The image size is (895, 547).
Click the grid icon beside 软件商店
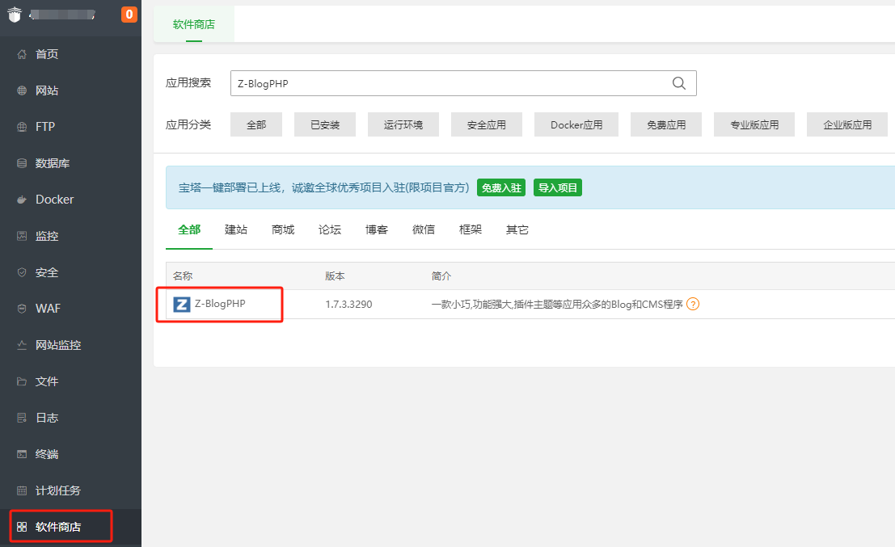tap(22, 527)
